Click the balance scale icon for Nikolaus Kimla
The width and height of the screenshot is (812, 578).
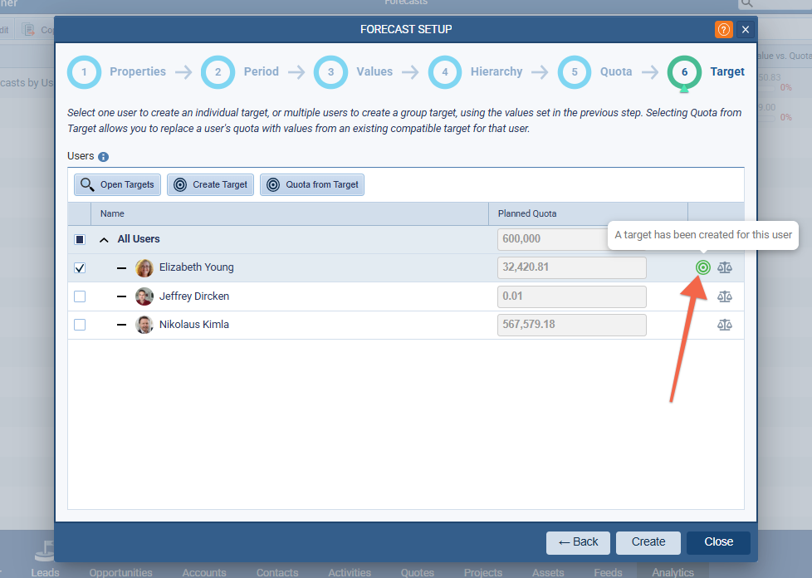pyautogui.click(x=725, y=325)
